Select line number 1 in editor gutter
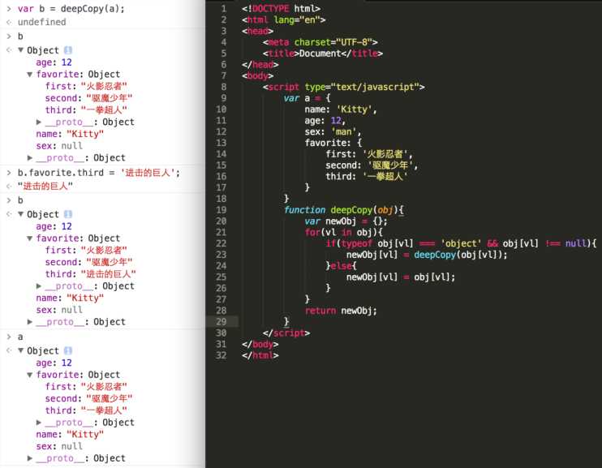 click(224, 8)
